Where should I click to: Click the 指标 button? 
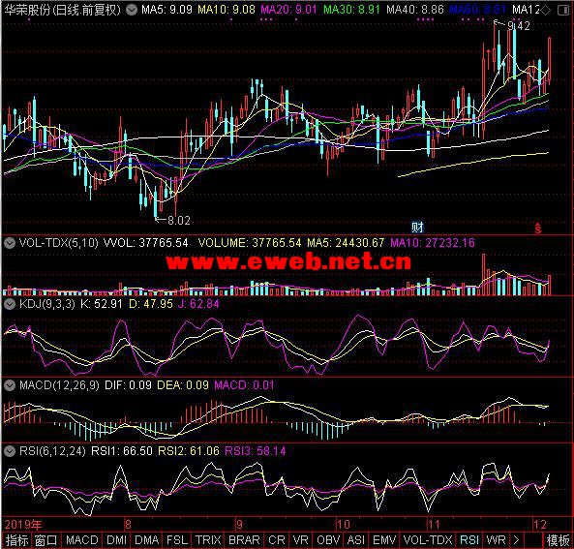click(x=16, y=540)
